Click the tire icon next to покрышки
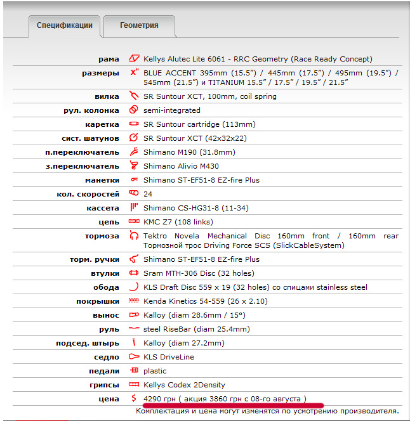The height and width of the screenshot is (421, 410). [133, 301]
